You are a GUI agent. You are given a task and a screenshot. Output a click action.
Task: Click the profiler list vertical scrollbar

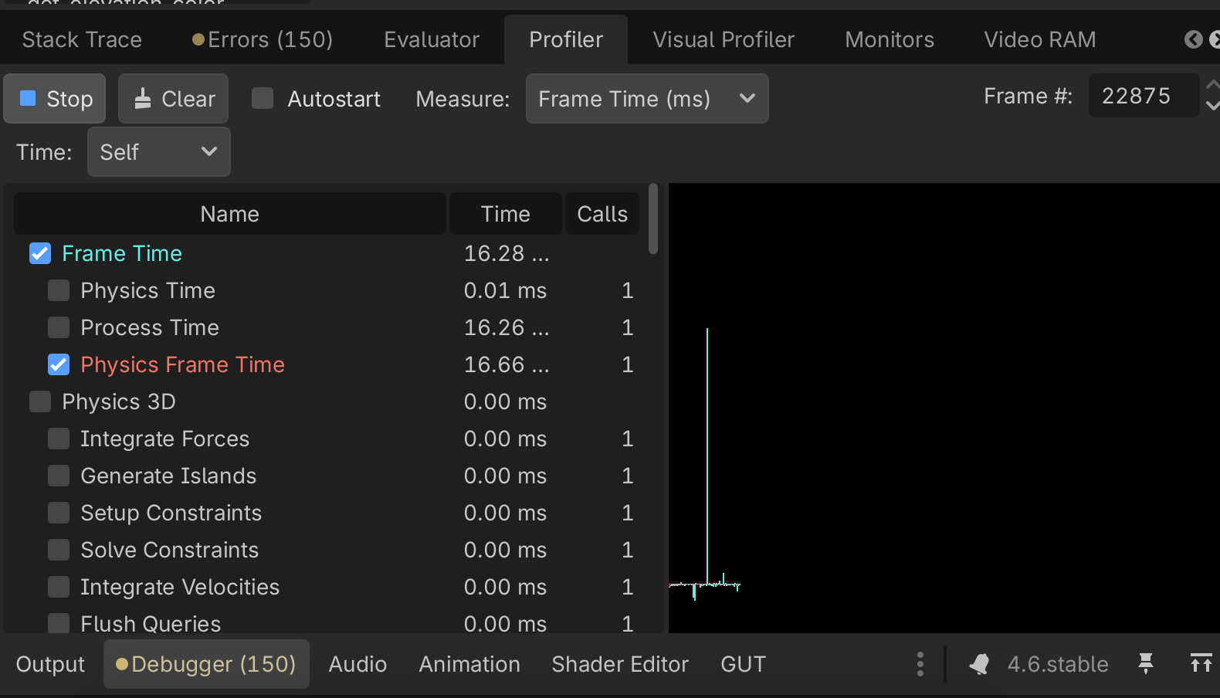(653, 220)
